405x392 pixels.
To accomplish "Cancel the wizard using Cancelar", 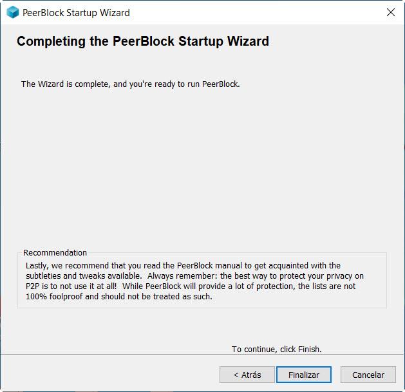I will [368, 375].
